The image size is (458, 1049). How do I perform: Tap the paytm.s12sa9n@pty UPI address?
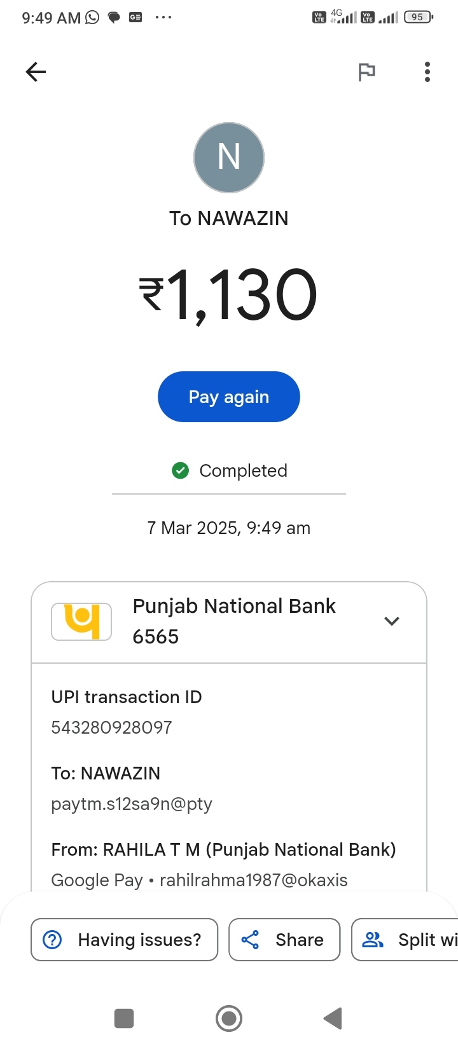(x=132, y=804)
